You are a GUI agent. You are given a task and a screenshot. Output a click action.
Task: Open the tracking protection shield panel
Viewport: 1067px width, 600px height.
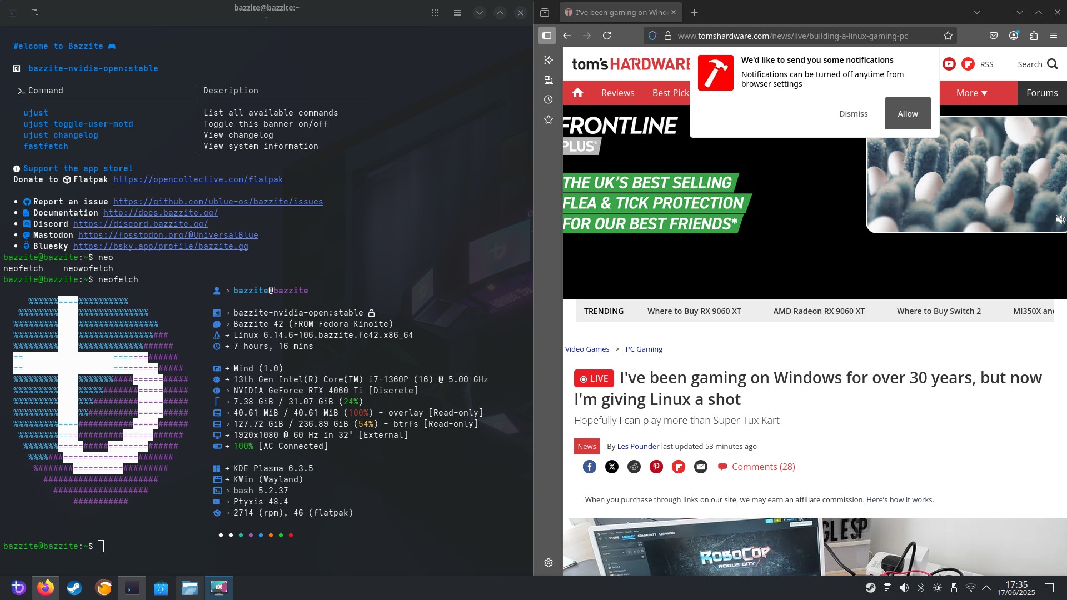(x=652, y=36)
